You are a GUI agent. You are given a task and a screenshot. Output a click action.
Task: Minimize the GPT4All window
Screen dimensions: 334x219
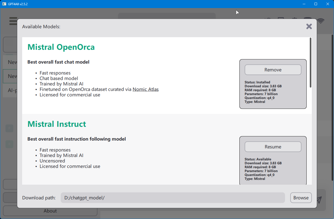(x=304, y=4)
